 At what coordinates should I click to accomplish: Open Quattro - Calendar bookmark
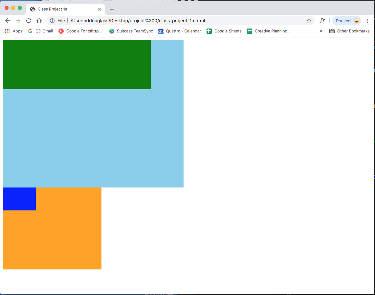pos(180,31)
